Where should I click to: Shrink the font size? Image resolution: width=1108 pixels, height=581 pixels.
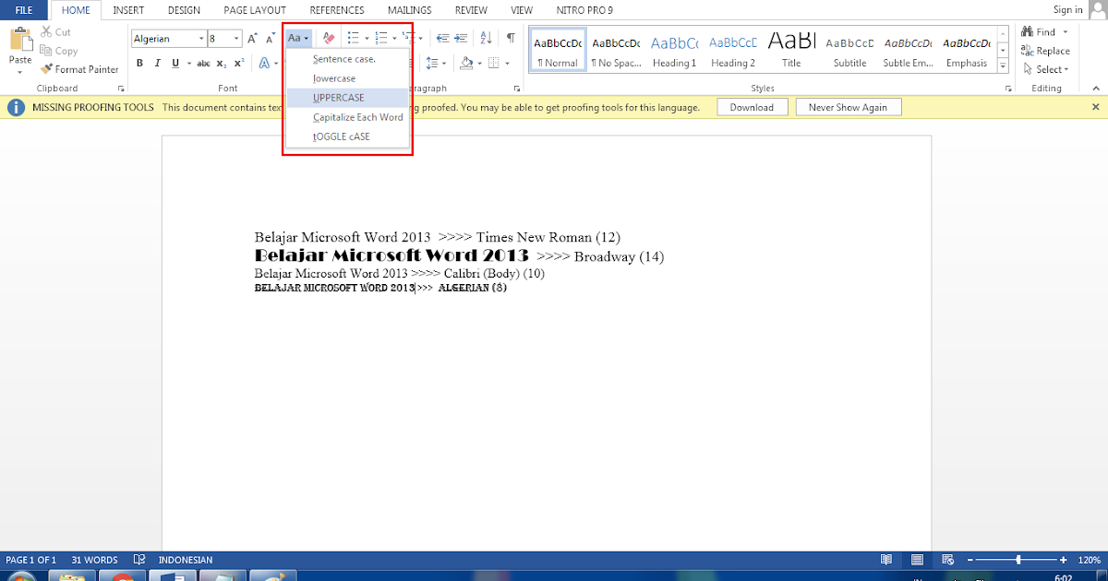[x=271, y=39]
